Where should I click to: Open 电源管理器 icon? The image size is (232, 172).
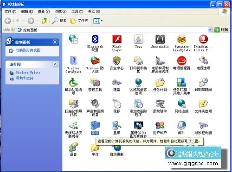click(181, 61)
